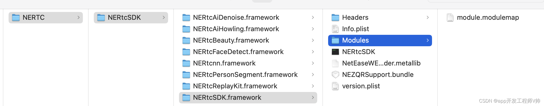Select the version.plist file icon
Image resolution: width=544 pixels, height=106 pixels.
pos(335,86)
